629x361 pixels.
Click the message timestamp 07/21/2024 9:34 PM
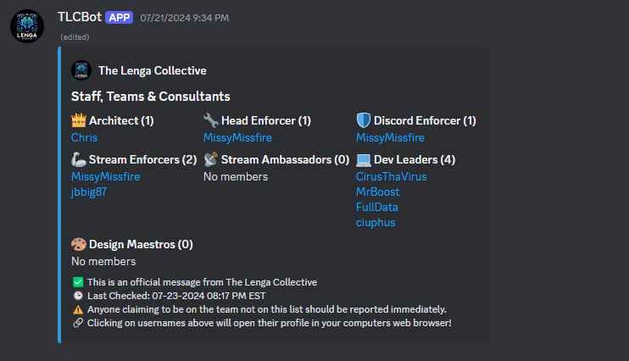tap(184, 18)
